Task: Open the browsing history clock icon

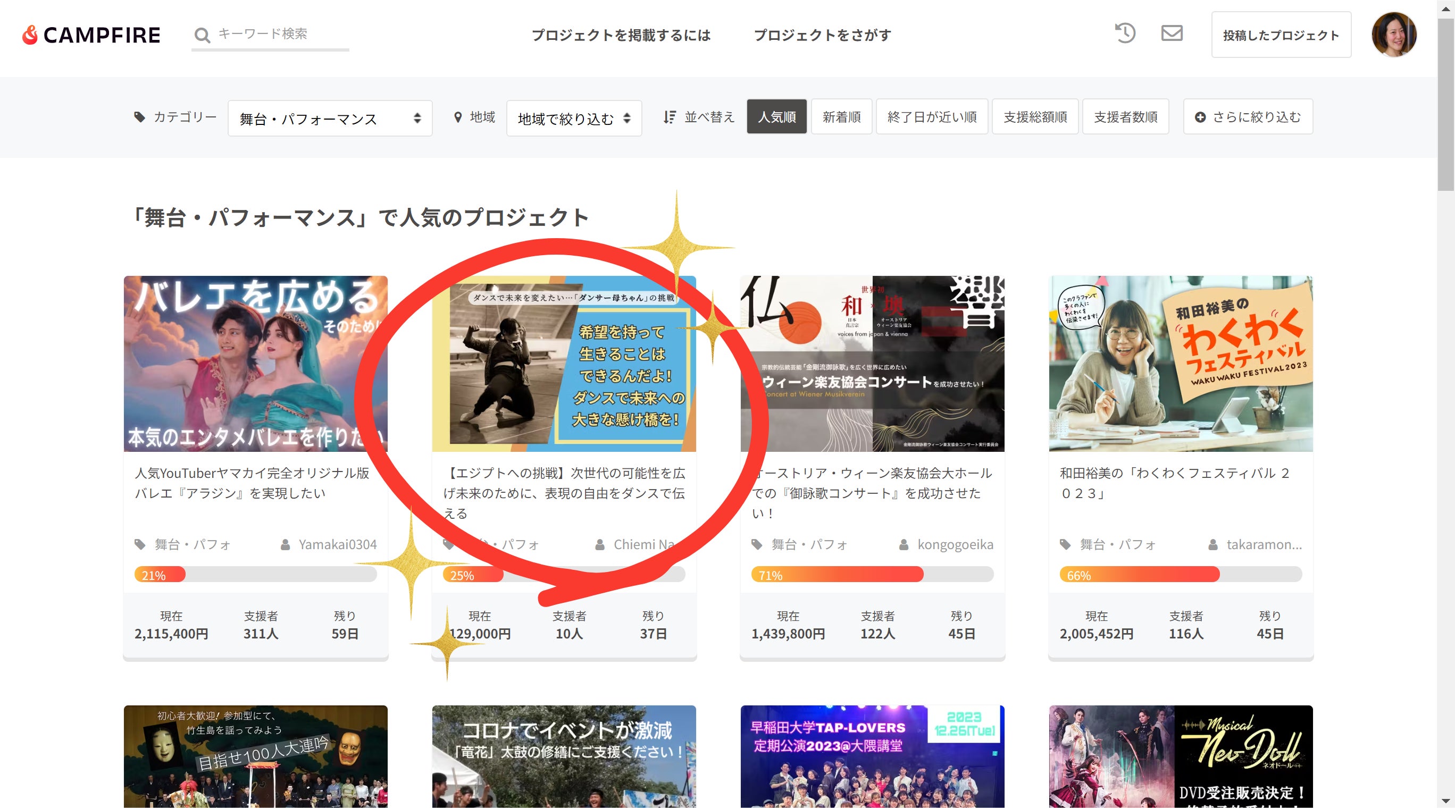Action: pyautogui.click(x=1125, y=33)
